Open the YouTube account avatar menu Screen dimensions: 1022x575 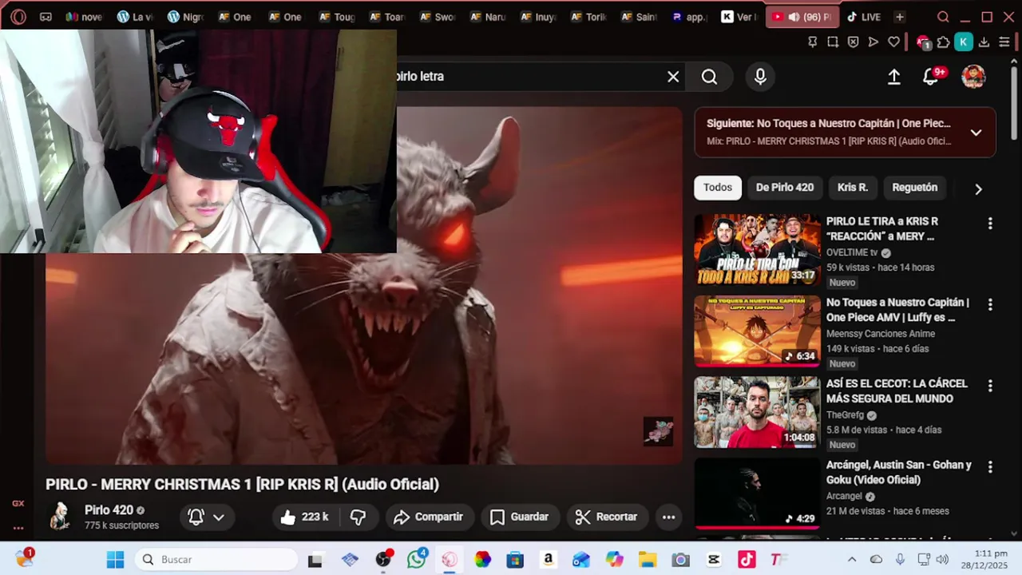click(x=973, y=77)
